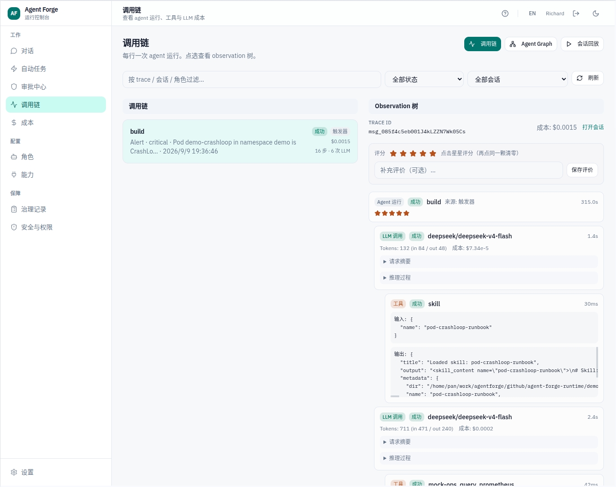The height and width of the screenshot is (487, 616).
Task: Click the clipboard icon beside 治理记录
Action: pyautogui.click(x=14, y=209)
